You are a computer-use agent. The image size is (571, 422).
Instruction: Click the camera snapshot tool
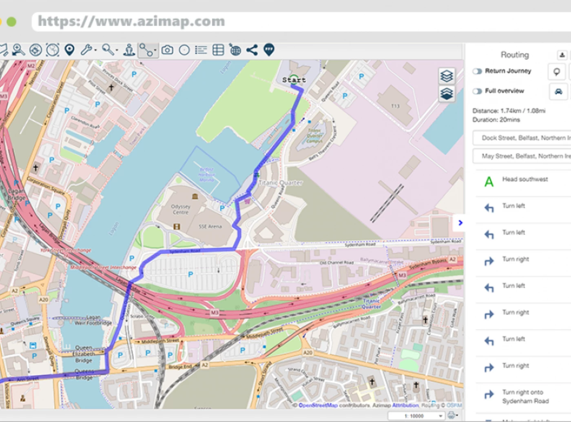(x=167, y=50)
